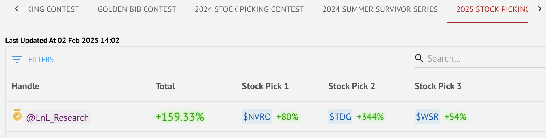Sort by the Stock Pick 2 column

coord(351,86)
